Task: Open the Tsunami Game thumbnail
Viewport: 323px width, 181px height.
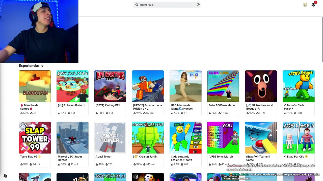Action: click(x=261, y=138)
